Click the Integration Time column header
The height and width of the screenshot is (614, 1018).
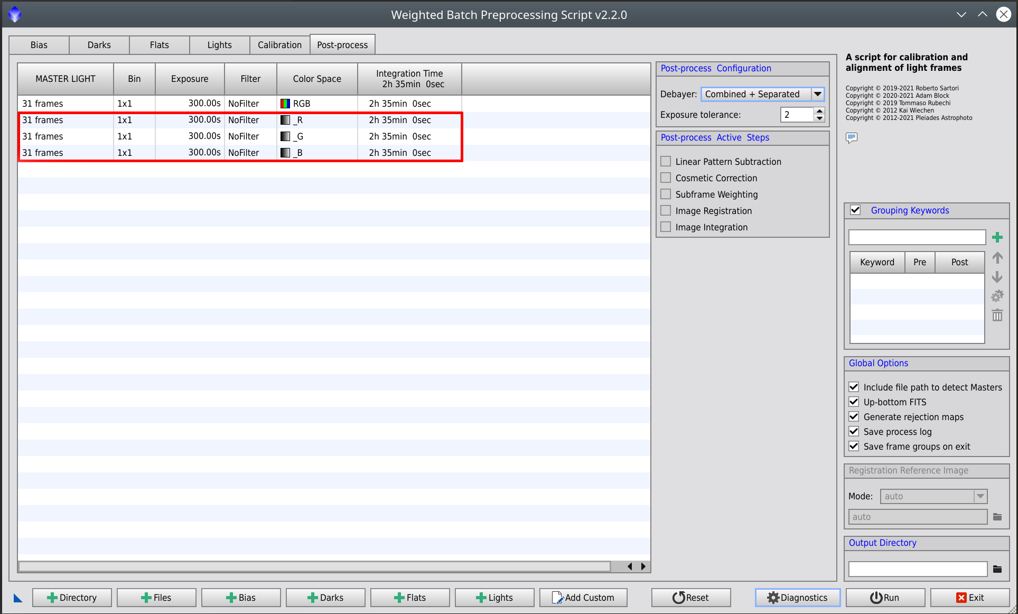click(x=409, y=79)
